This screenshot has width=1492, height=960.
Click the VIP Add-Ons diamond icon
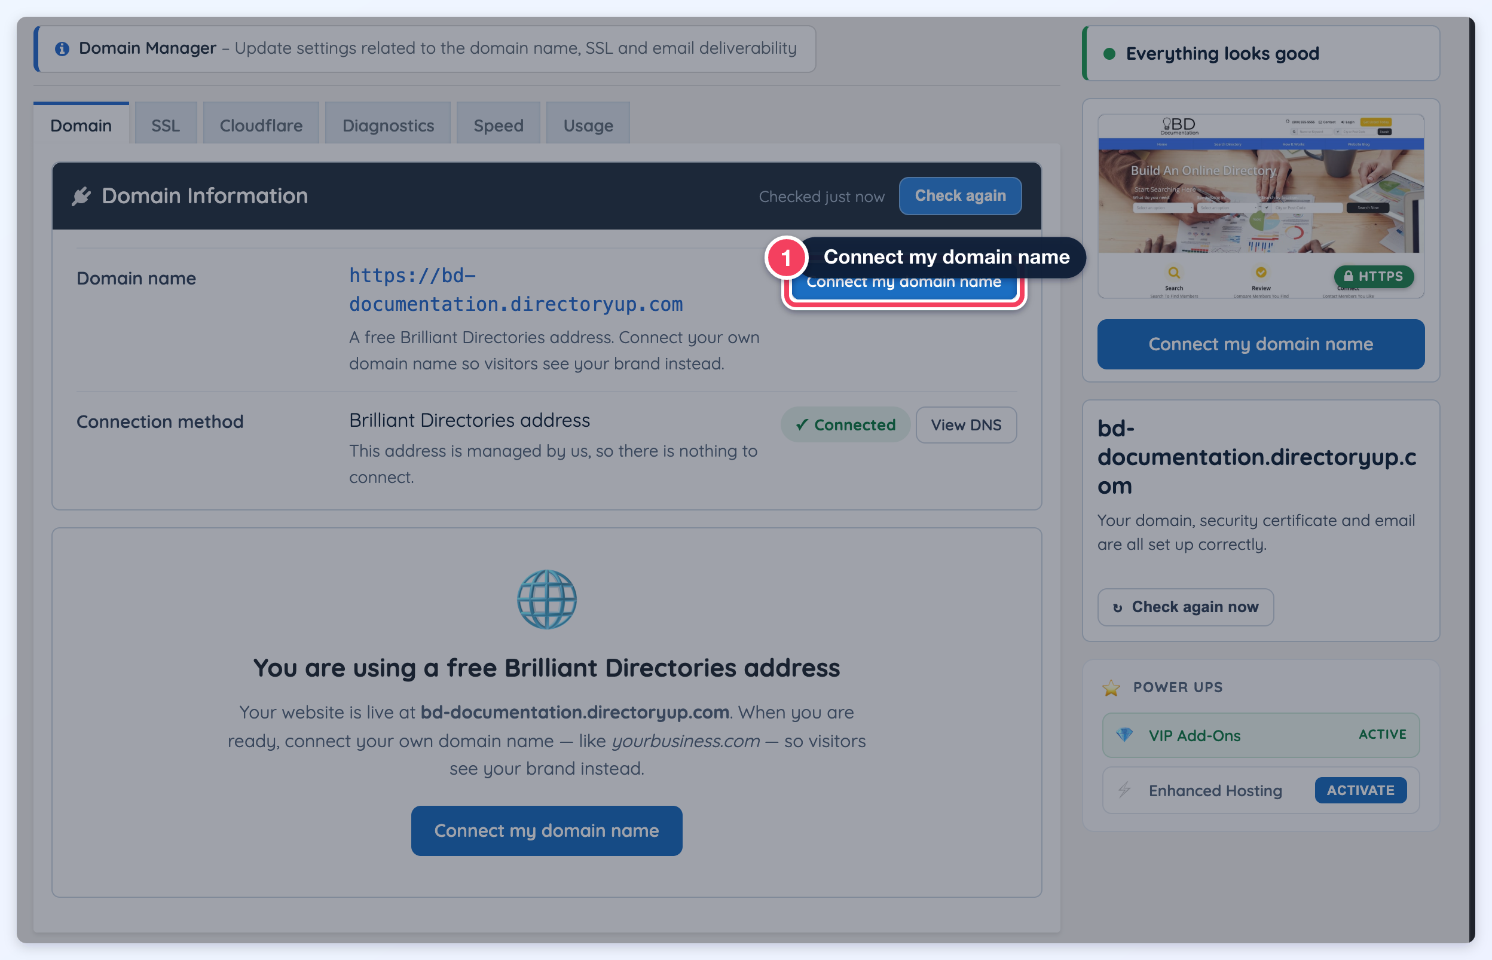(1124, 735)
